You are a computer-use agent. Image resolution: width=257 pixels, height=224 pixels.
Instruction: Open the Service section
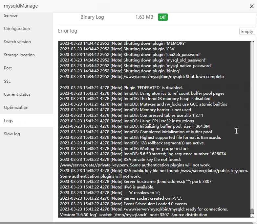click(x=11, y=15)
